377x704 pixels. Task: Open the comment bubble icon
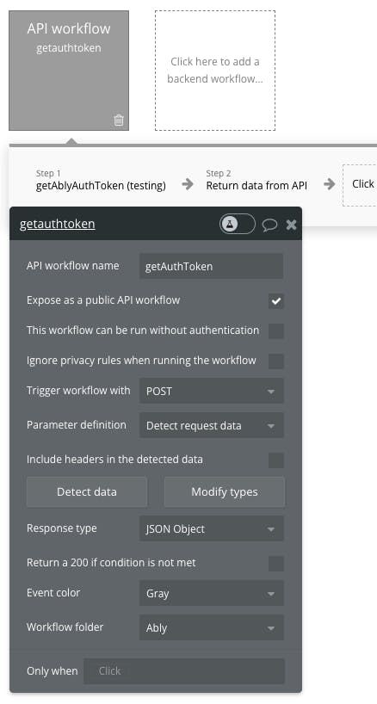point(269,225)
